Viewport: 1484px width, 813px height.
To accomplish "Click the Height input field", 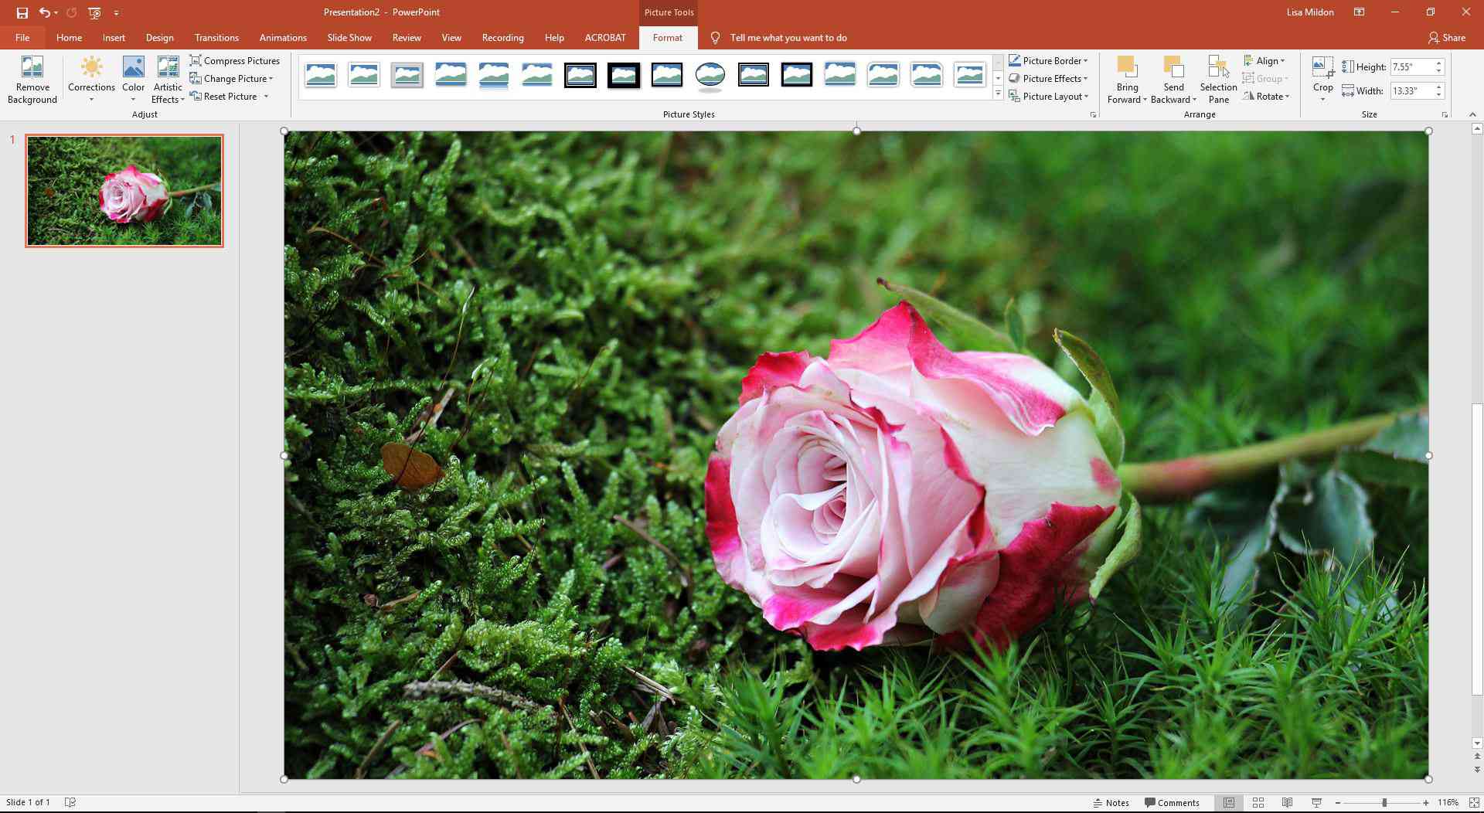I will click(x=1411, y=67).
